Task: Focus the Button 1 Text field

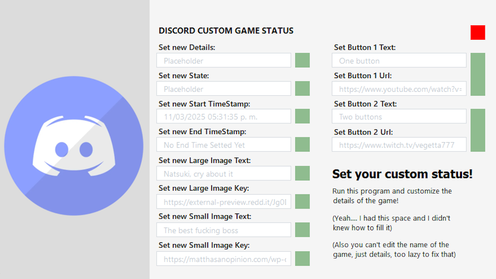Action: tap(399, 60)
